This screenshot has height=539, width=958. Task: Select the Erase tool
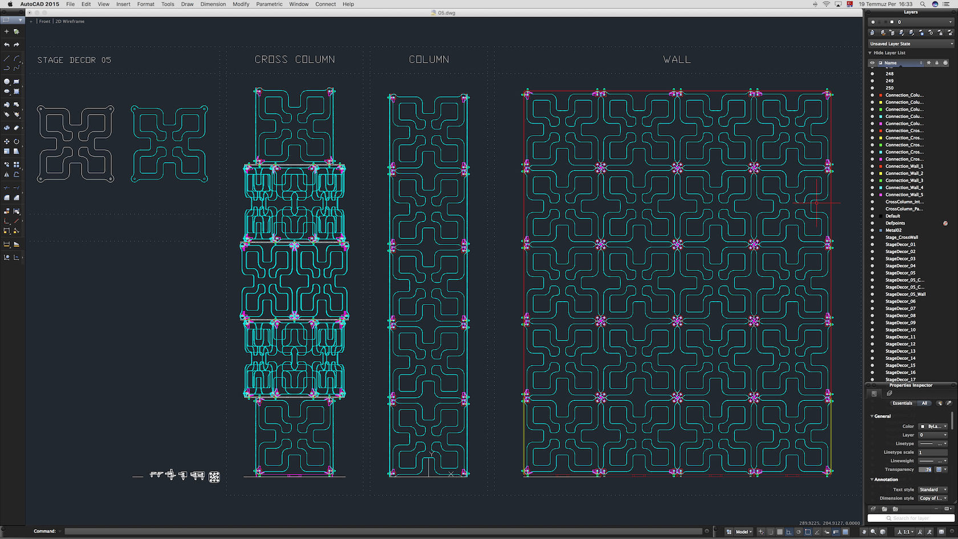click(x=17, y=128)
